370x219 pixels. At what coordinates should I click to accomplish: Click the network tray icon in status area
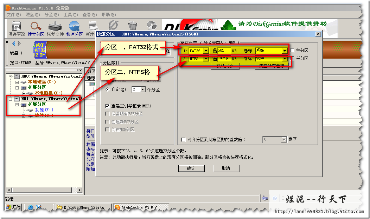[x=265, y=198]
